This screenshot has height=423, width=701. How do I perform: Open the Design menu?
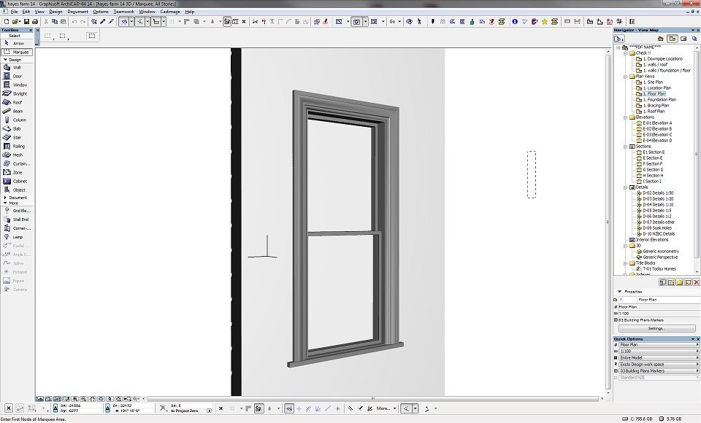57,12
